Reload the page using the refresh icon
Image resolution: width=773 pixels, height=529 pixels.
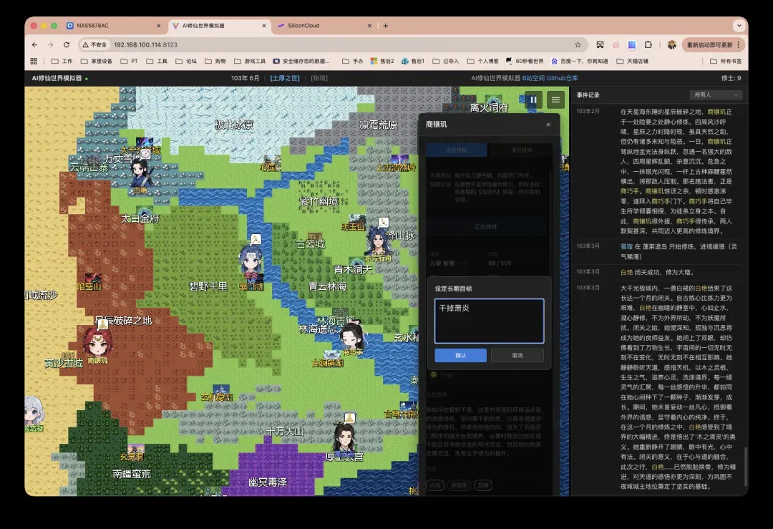pos(65,44)
